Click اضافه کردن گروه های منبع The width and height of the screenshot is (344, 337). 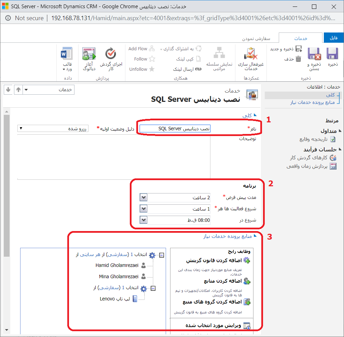(x=217, y=302)
